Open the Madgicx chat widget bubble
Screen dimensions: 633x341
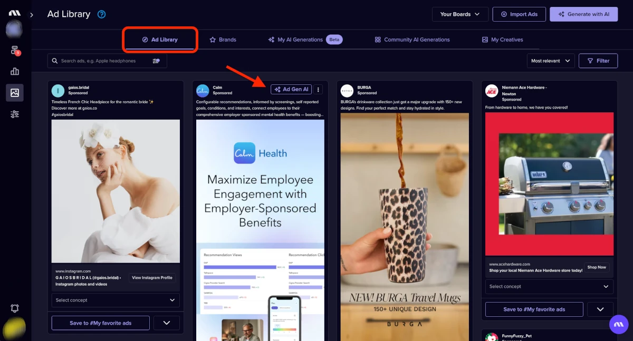tap(619, 324)
